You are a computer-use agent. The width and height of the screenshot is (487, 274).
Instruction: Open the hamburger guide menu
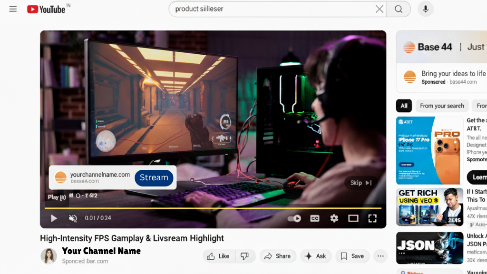click(13, 9)
